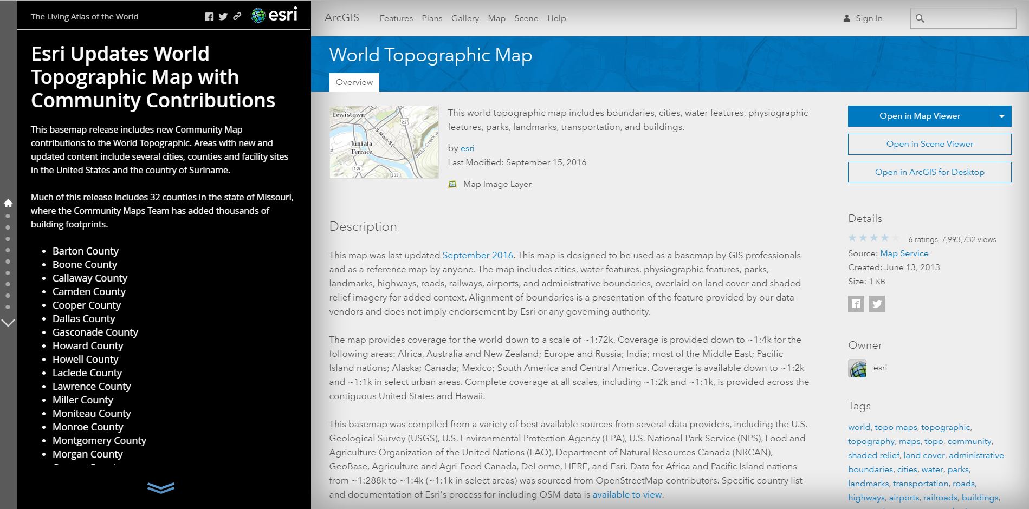
Task: Click the Twitter share icon in the story header
Action: pyautogui.click(x=223, y=17)
